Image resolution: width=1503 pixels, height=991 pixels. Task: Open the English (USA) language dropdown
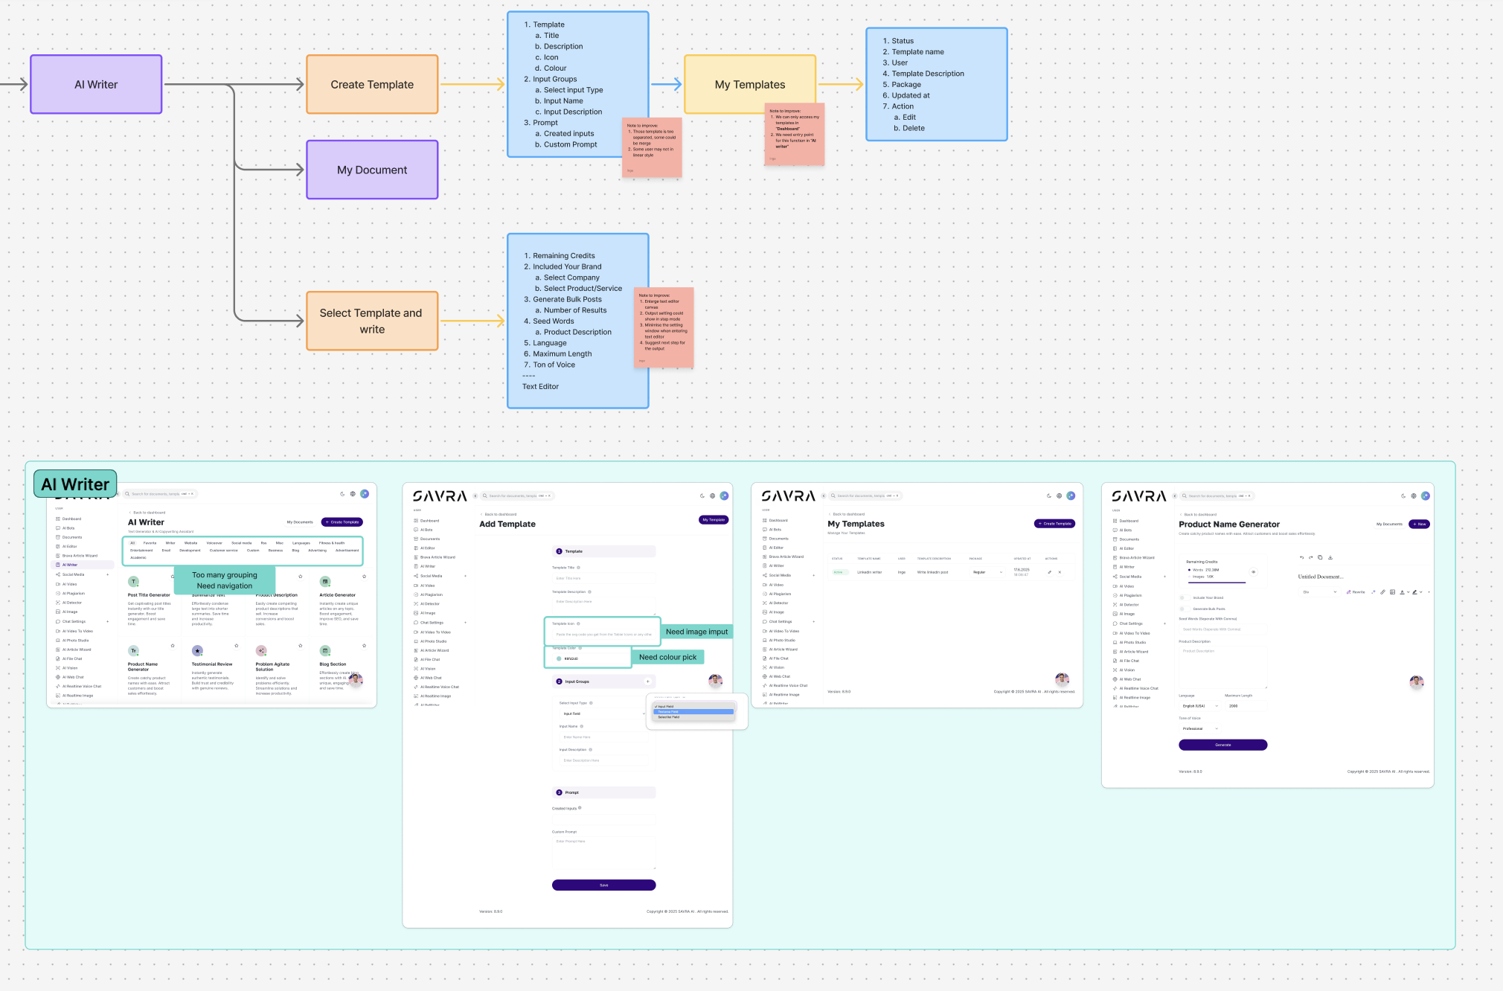pos(1199,706)
